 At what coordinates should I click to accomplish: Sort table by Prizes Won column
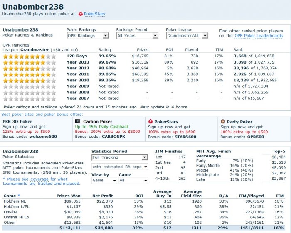pyautogui.click(x=69, y=196)
